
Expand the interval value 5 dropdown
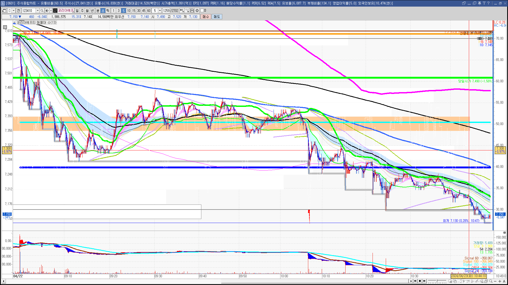tap(160, 11)
